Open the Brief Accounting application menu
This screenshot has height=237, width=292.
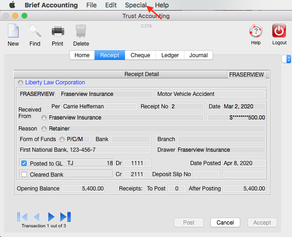click(x=51, y=5)
